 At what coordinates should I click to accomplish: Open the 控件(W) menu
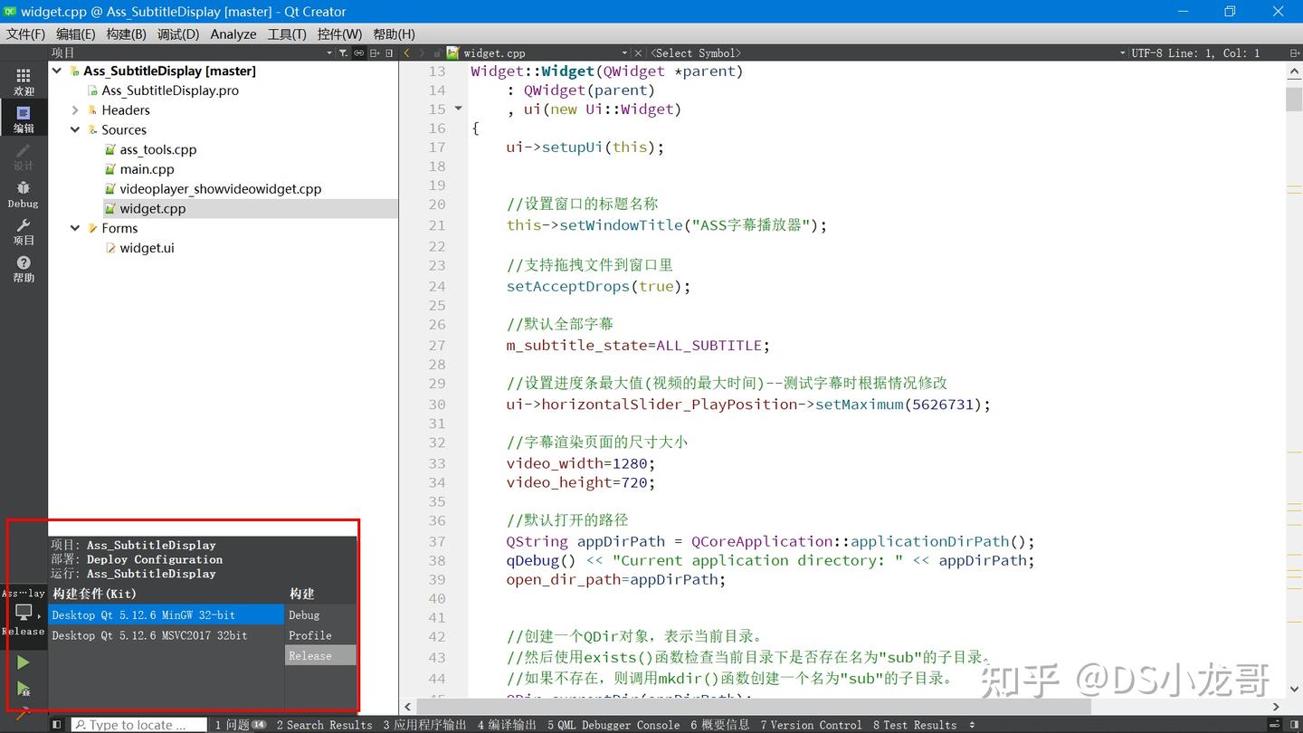pos(339,33)
